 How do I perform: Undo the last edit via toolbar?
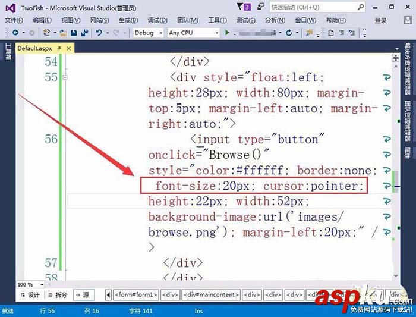coord(99,33)
